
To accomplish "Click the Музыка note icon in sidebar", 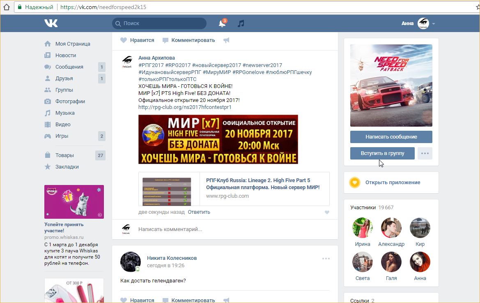I will (x=48, y=113).
